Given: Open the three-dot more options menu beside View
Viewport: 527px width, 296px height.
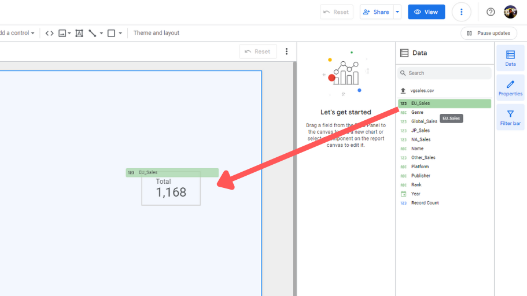Looking at the screenshot, I should coord(461,12).
